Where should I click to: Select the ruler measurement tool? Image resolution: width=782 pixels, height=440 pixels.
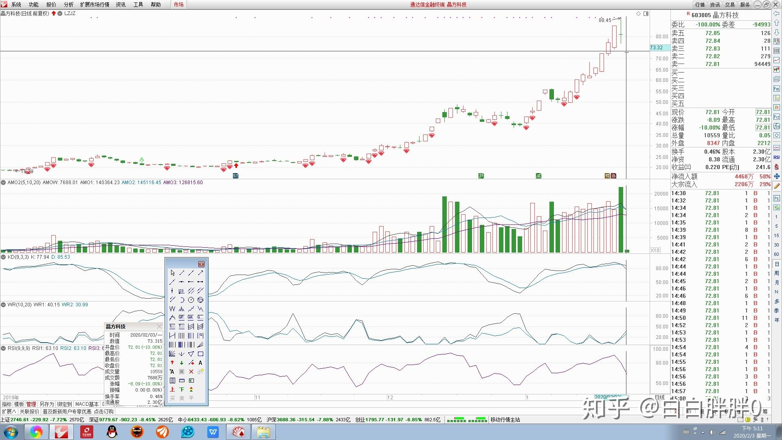pos(182,381)
